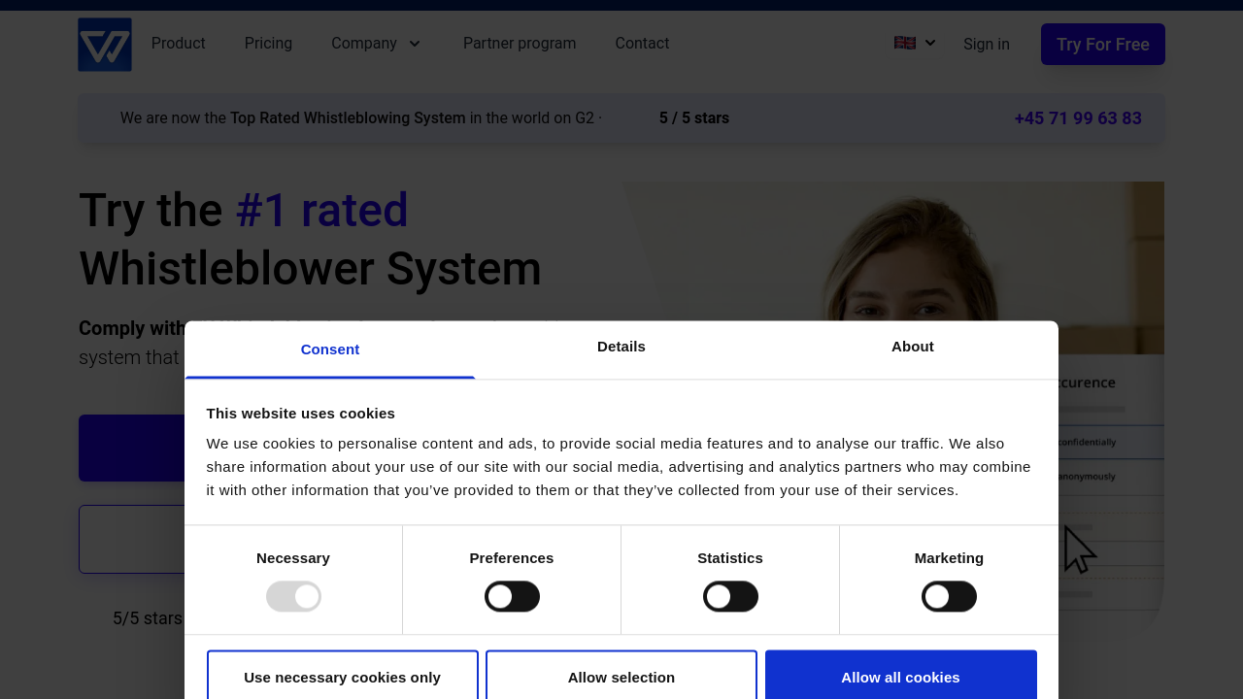The height and width of the screenshot is (699, 1243).
Task: Click the UK flag language icon
Action: point(904,43)
